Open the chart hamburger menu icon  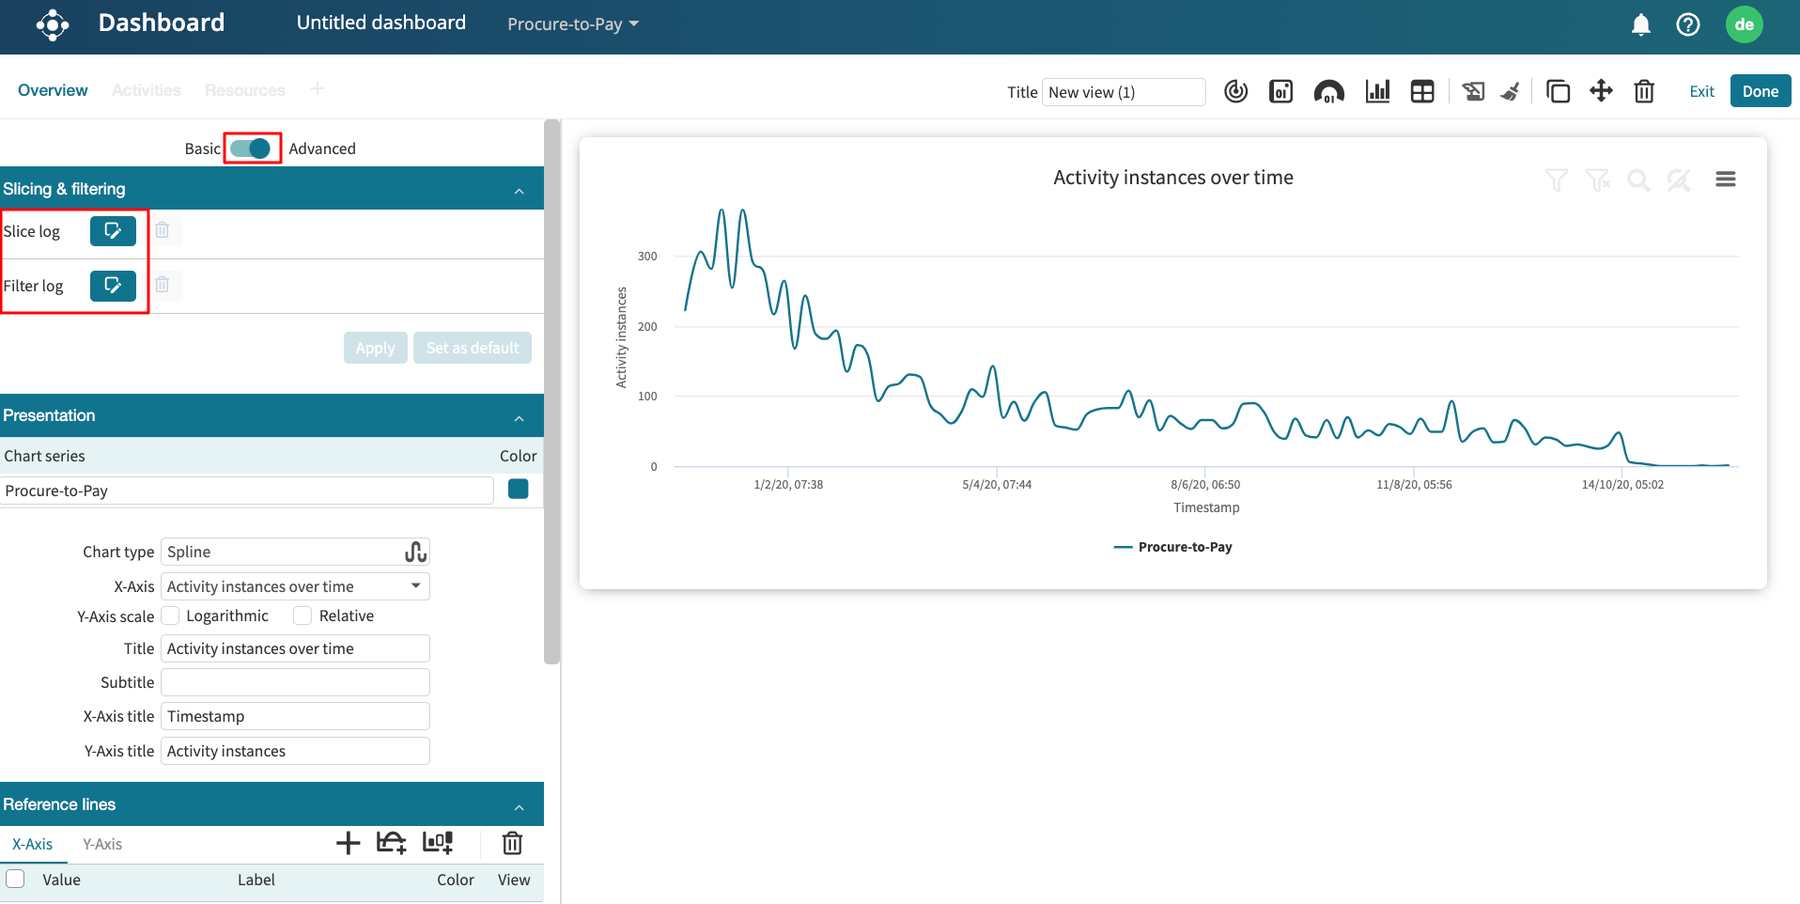pyautogui.click(x=1725, y=179)
